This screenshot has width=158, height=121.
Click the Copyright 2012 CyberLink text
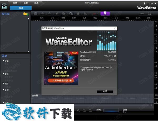click(x=96, y=68)
